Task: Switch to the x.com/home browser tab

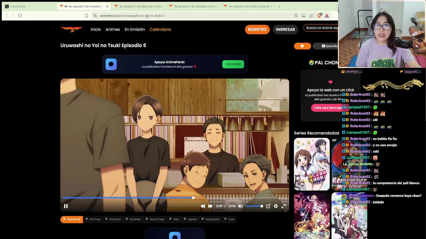Action: [x=29, y=6]
